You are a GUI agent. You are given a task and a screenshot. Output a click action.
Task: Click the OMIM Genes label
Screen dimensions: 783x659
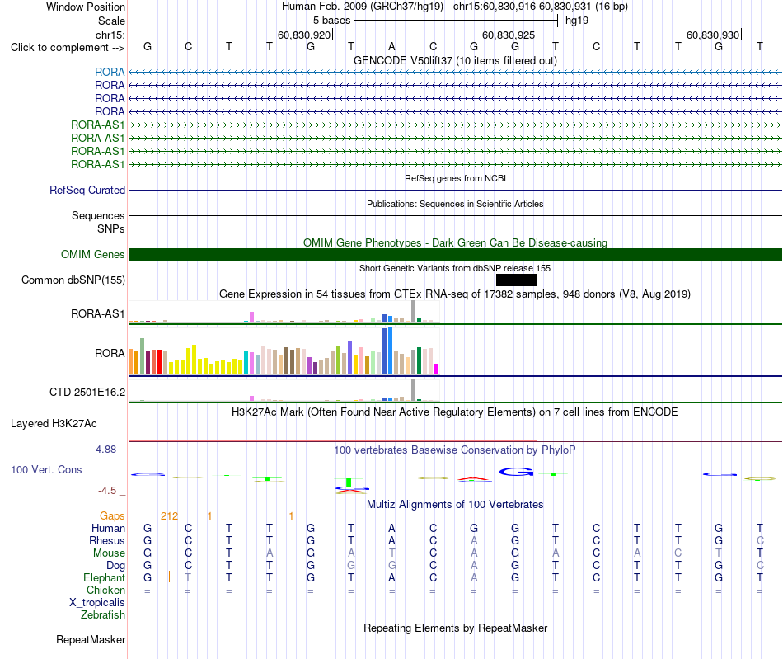[92, 254]
